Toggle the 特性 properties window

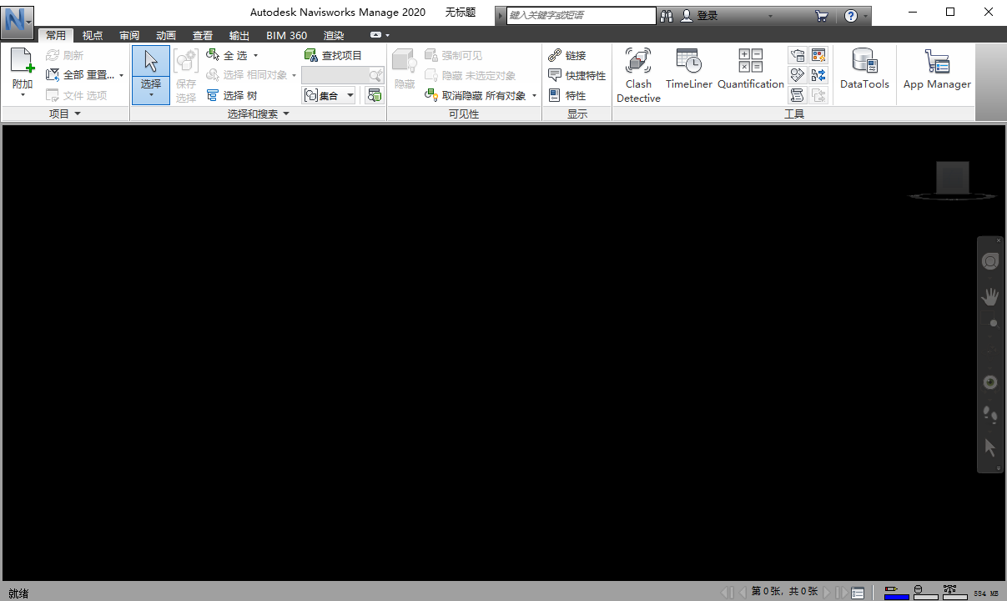[575, 94]
